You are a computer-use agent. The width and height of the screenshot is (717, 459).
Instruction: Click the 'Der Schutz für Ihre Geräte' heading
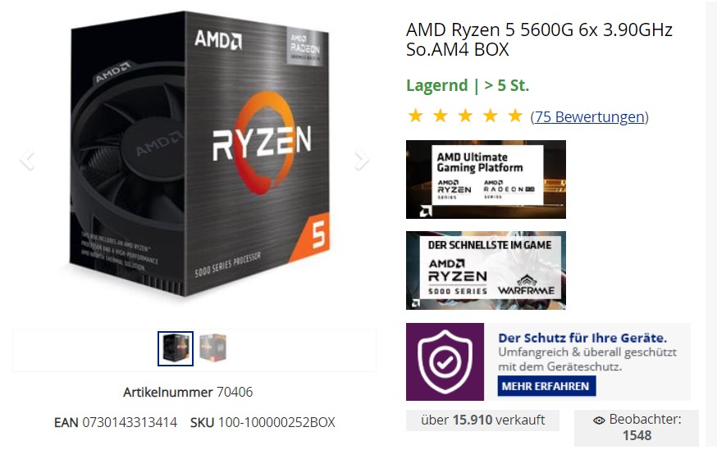point(582,338)
